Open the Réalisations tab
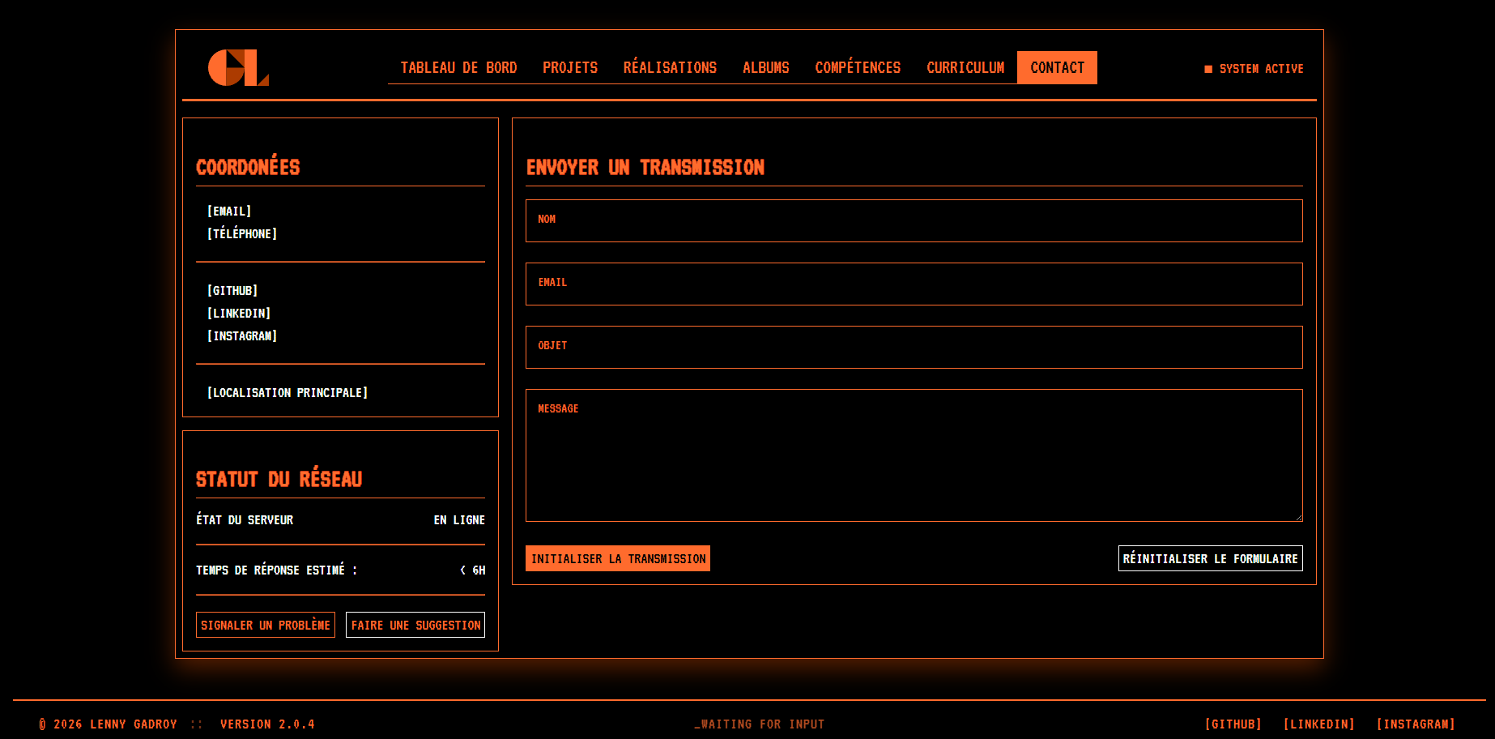The width and height of the screenshot is (1495, 739). 670,68
